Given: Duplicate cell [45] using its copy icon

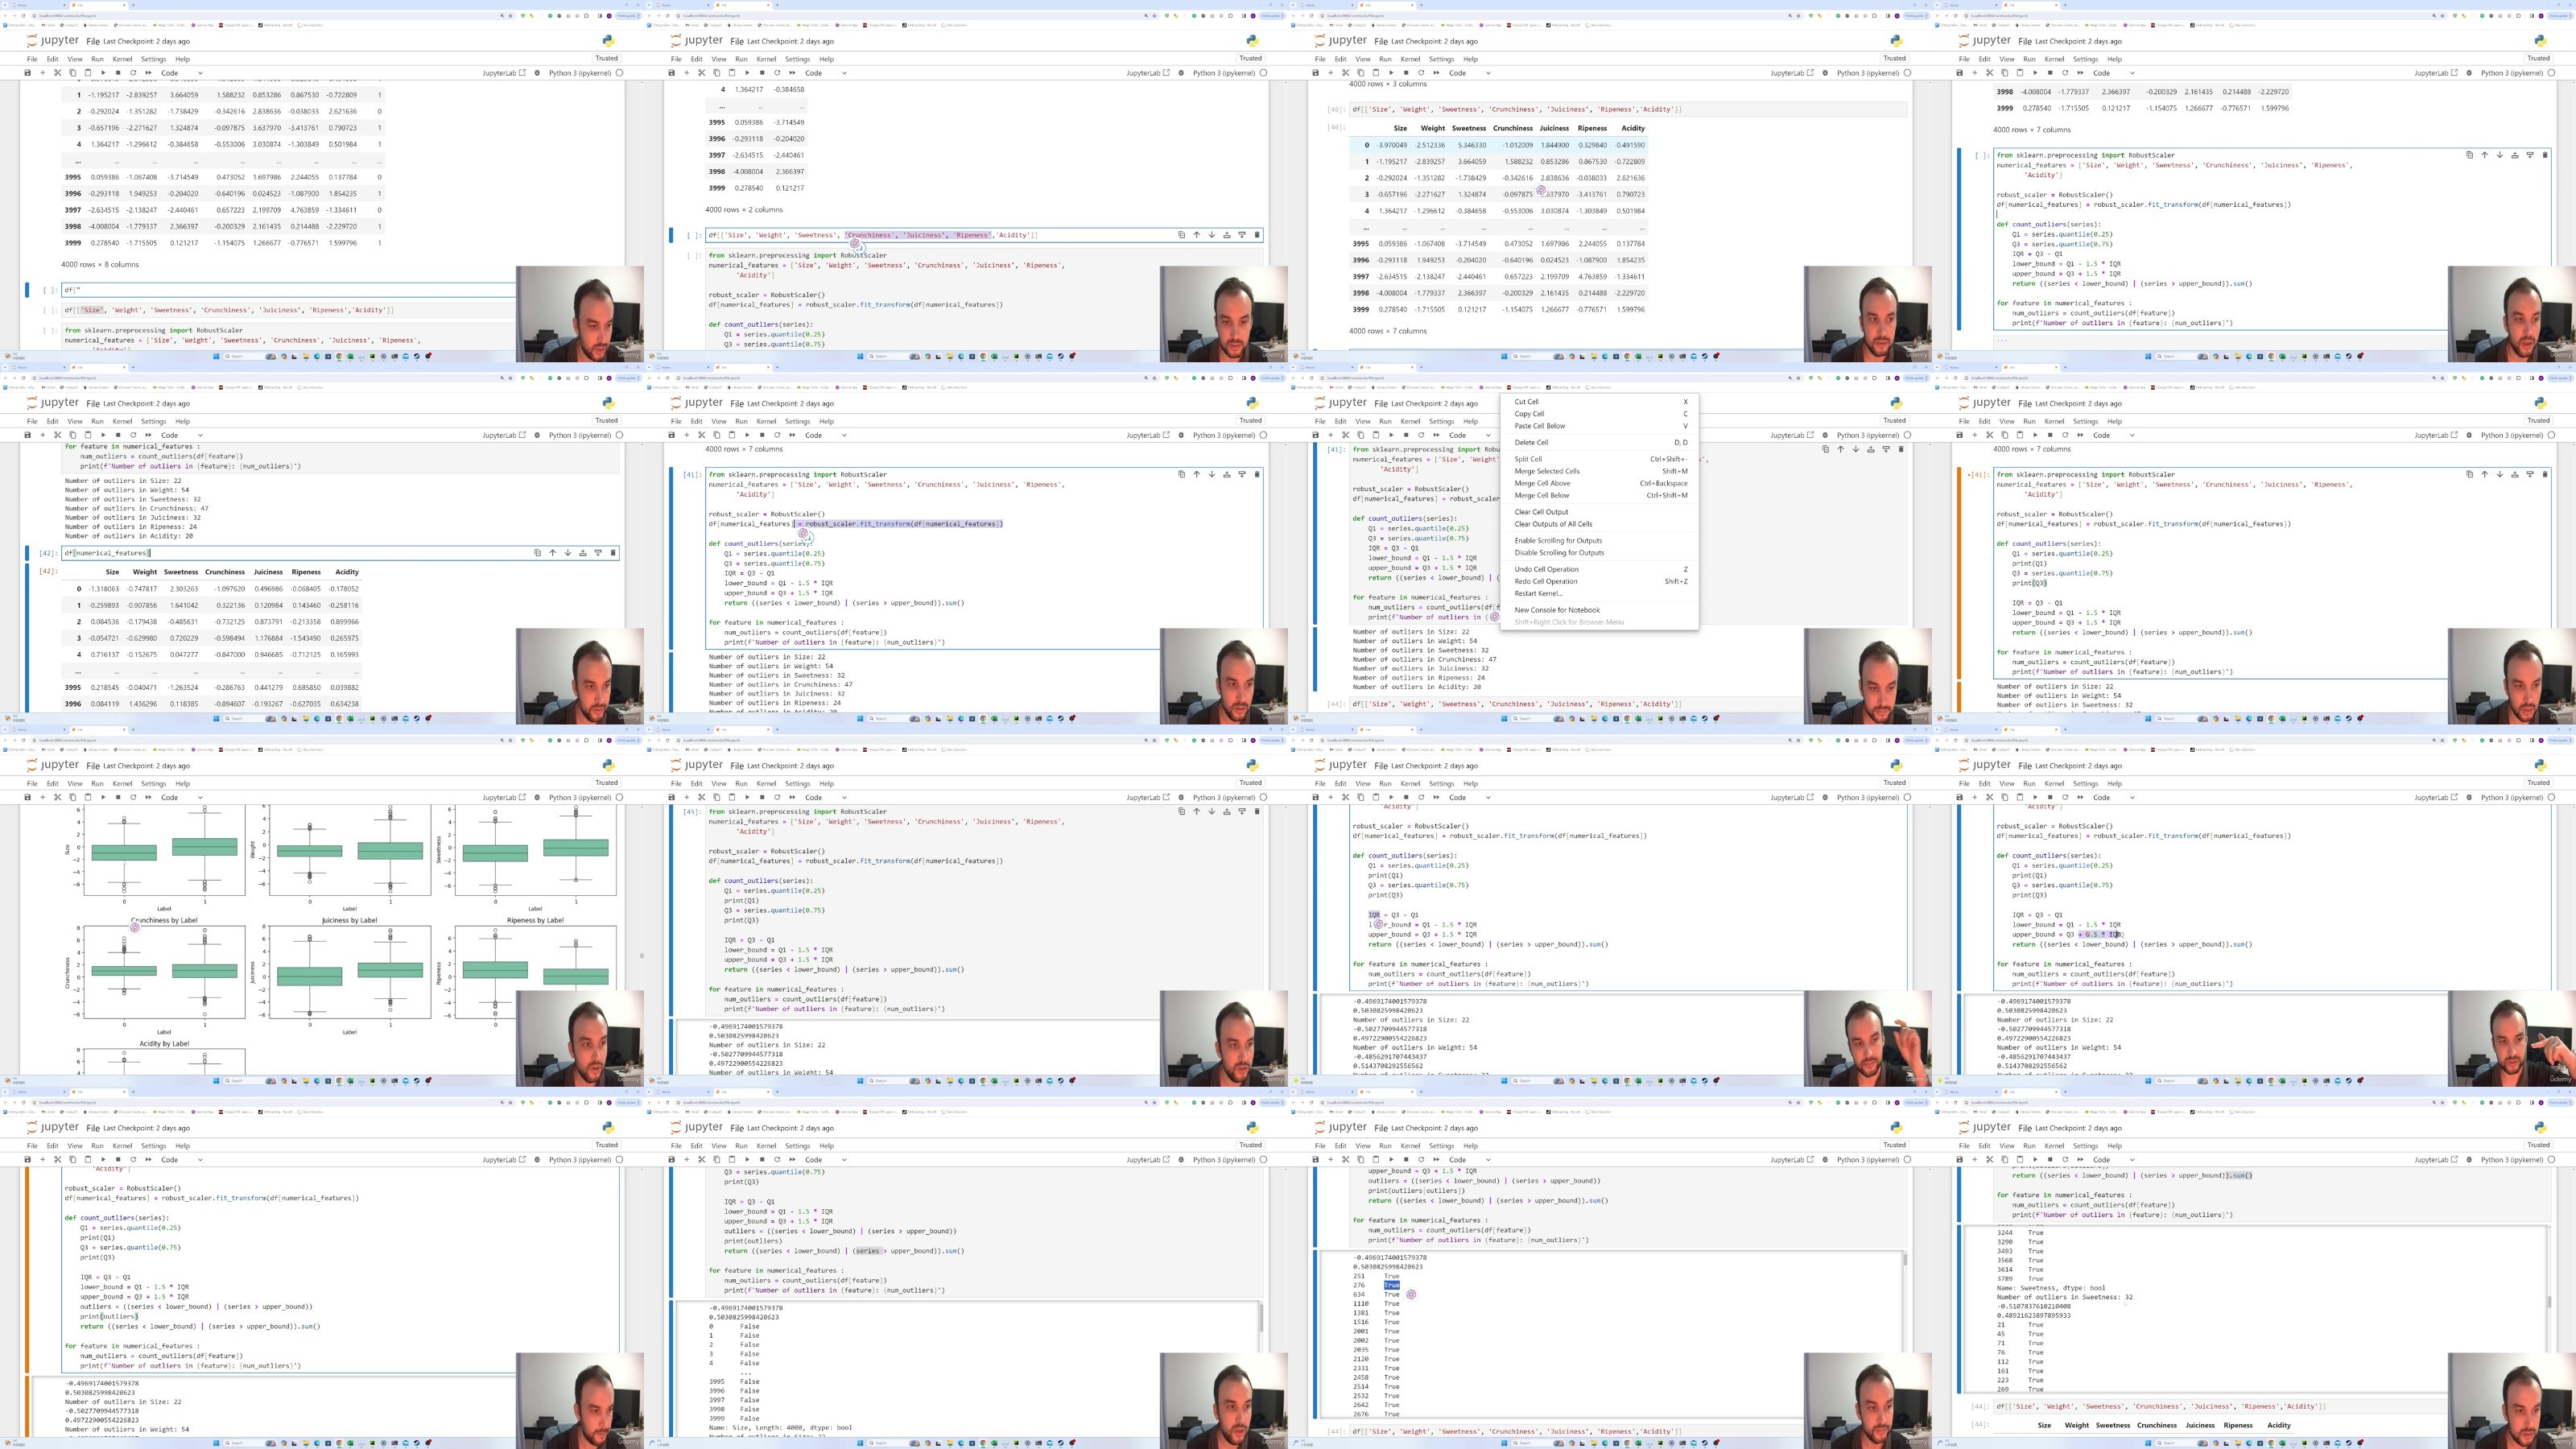Looking at the screenshot, I should coord(1181,811).
